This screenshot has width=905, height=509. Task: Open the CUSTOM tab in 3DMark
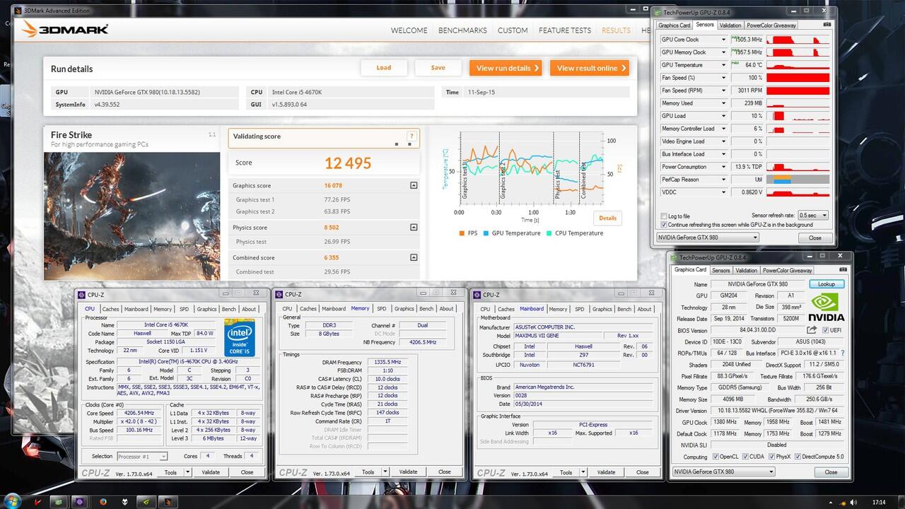pos(513,30)
